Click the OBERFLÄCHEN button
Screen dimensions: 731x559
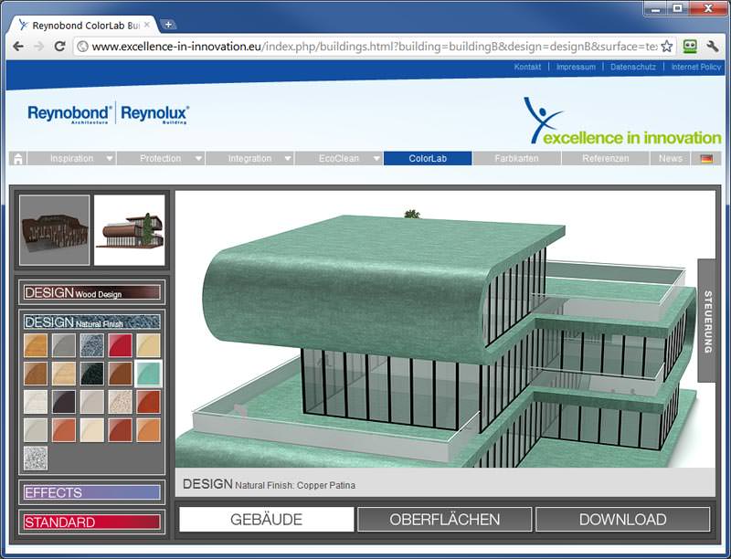point(445,520)
